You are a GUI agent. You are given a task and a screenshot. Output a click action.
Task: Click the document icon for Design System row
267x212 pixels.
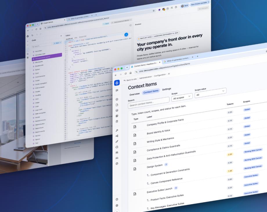[135, 169]
